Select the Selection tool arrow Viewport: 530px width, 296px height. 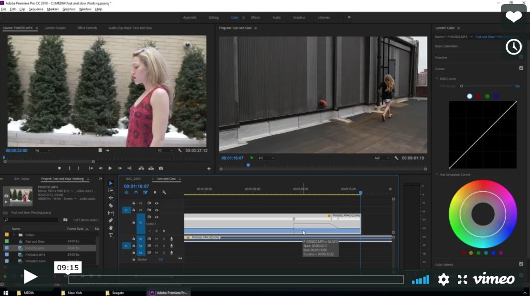pos(111,183)
